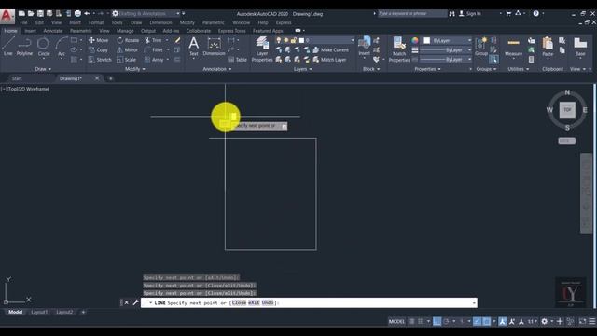The width and height of the screenshot is (597, 336).
Task: Click Make Current layer button
Action: click(330, 49)
